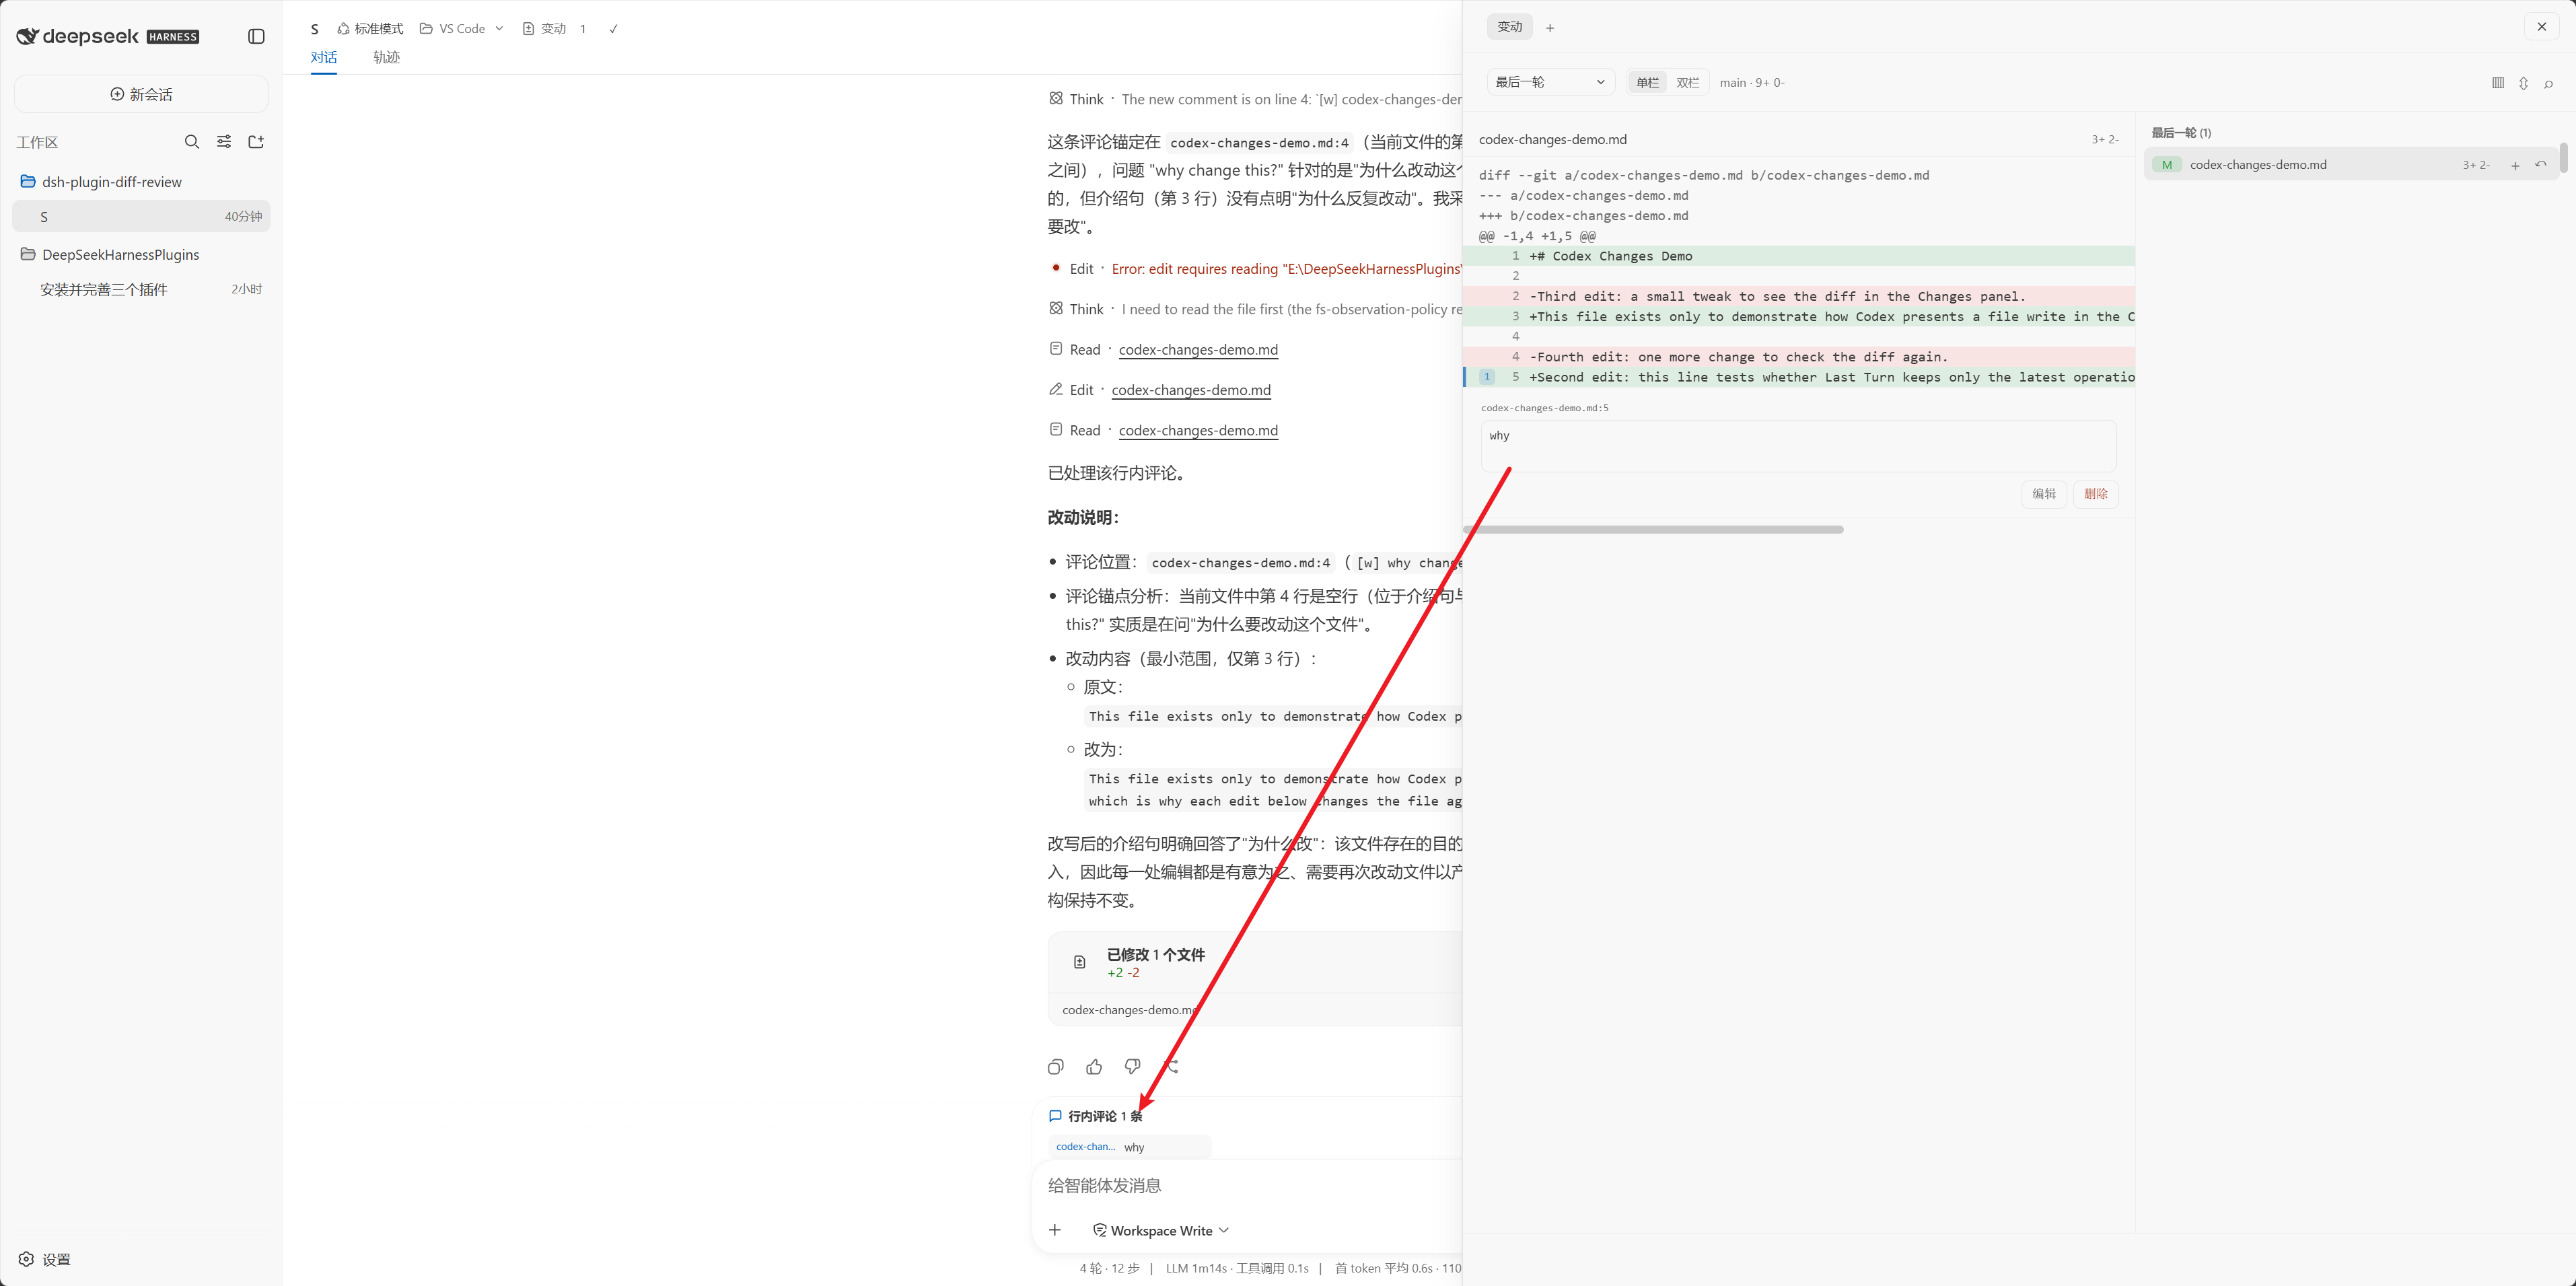The image size is (2576, 1286).
Task: Give the reply a thumbs down
Action: (1132, 1067)
